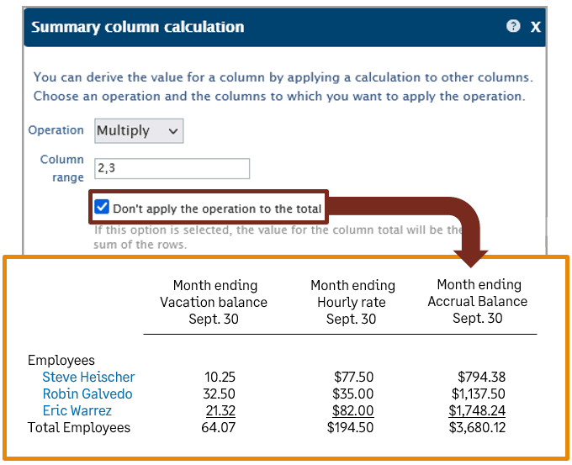Image resolution: width=572 pixels, height=465 pixels.
Task: Open the Robin Galvedo employee link
Action: click(x=87, y=394)
